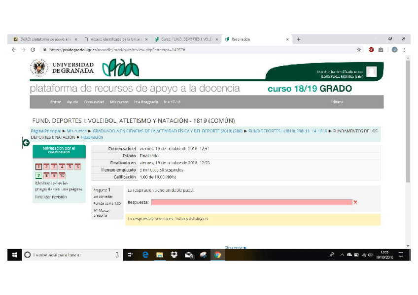Jump to question 5 in quiz navigation

[70, 167]
